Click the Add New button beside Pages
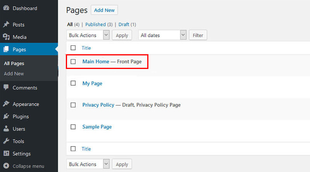This screenshot has height=172, width=310. pos(104,10)
